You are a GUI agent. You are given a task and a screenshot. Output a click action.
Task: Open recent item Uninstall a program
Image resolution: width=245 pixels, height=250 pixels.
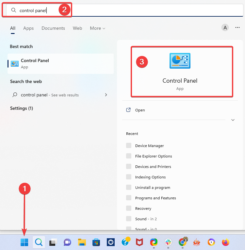tap(153, 188)
